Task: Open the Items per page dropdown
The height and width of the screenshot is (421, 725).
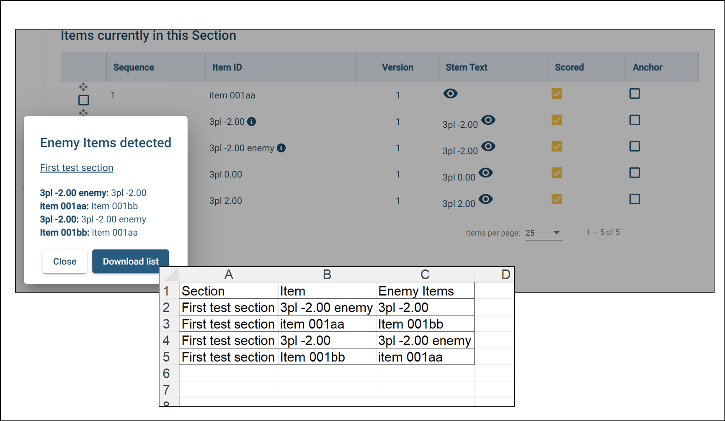Action: (543, 233)
